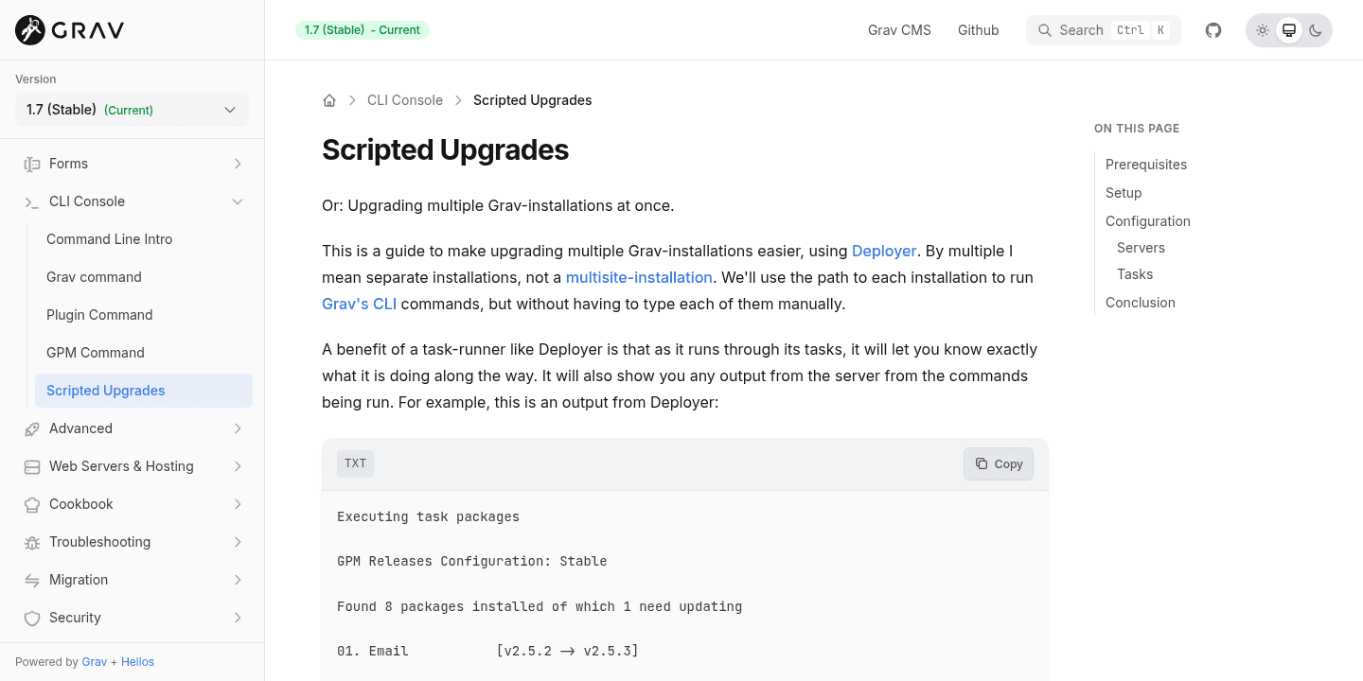The height and width of the screenshot is (681, 1363).
Task: Select Grav CMS in the top navigation
Action: pyautogui.click(x=899, y=29)
